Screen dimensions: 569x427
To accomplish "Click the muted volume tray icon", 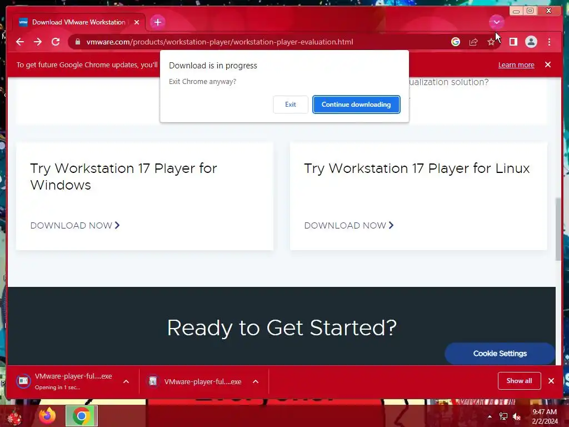I will (x=517, y=416).
